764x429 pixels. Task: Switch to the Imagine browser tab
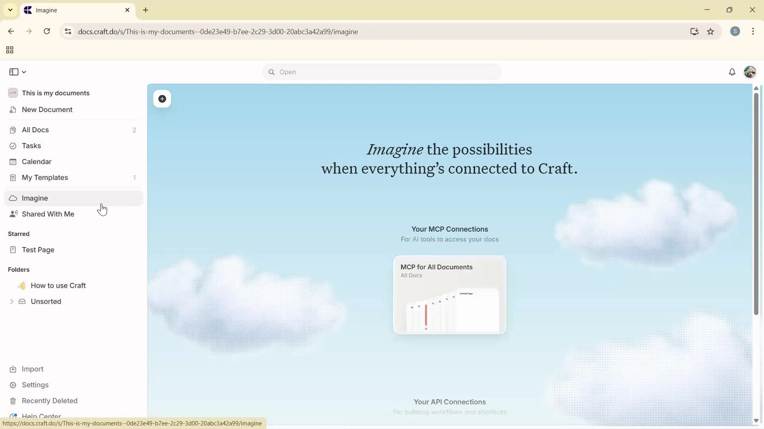(60, 10)
